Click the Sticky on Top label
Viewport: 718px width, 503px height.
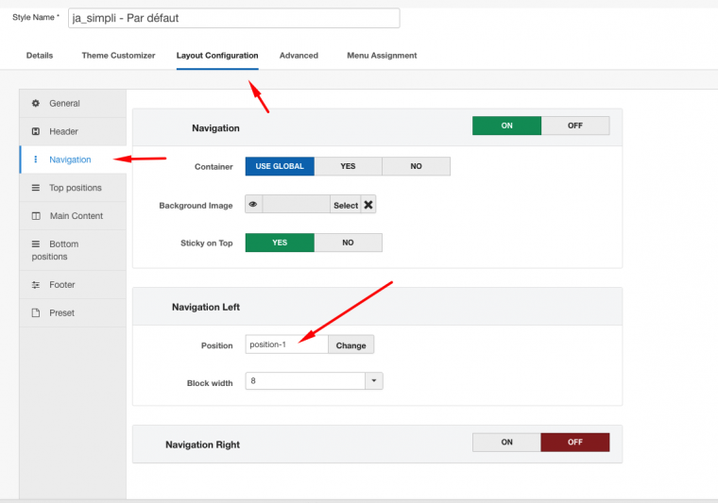pyautogui.click(x=207, y=243)
